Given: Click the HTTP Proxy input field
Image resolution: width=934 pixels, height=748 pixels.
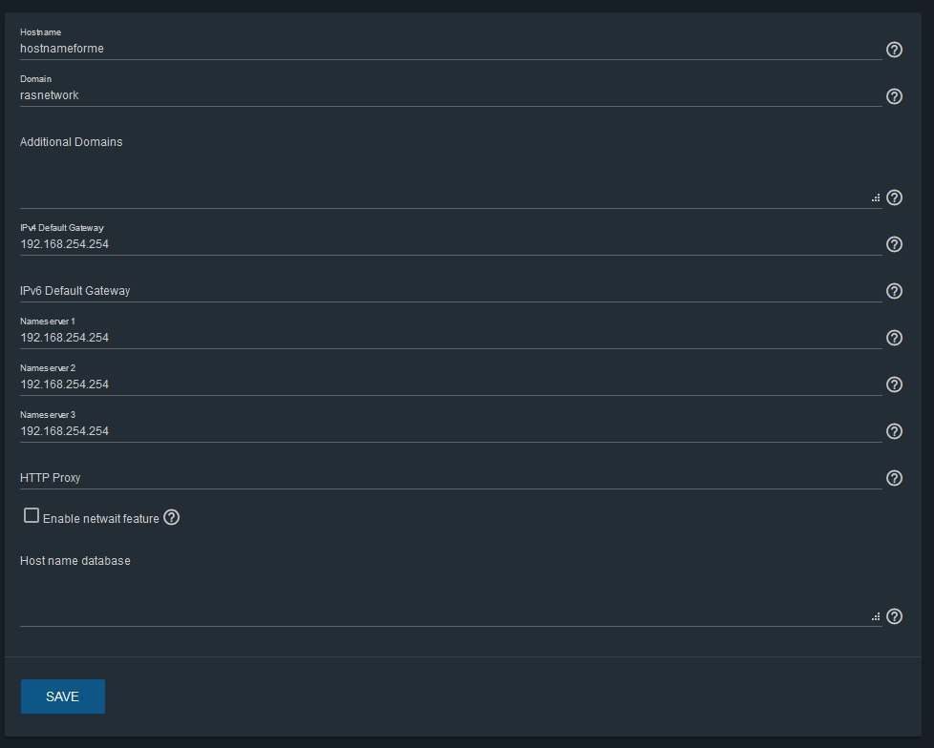Looking at the screenshot, I should 451,478.
